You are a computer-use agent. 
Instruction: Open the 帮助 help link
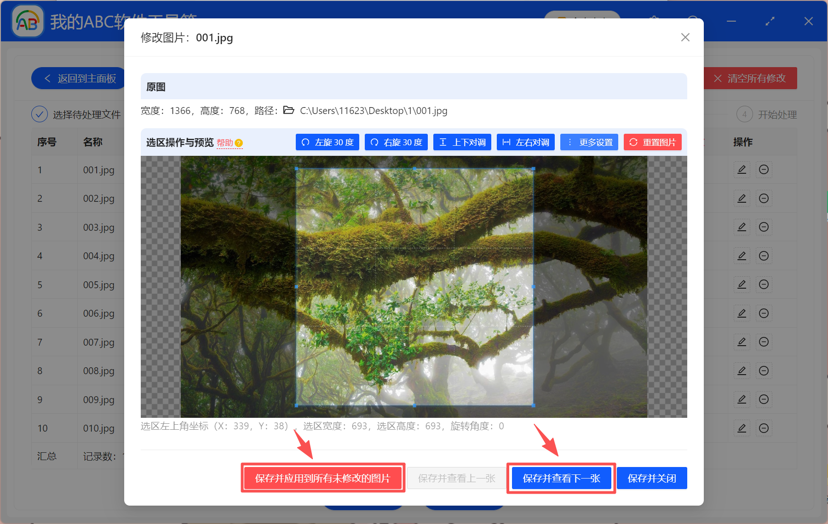[225, 143]
